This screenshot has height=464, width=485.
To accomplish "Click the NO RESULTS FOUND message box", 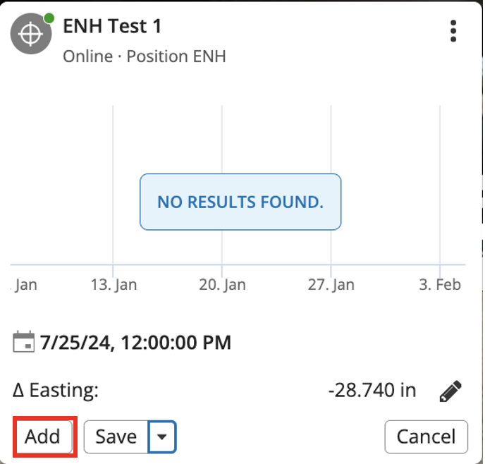I will click(240, 202).
